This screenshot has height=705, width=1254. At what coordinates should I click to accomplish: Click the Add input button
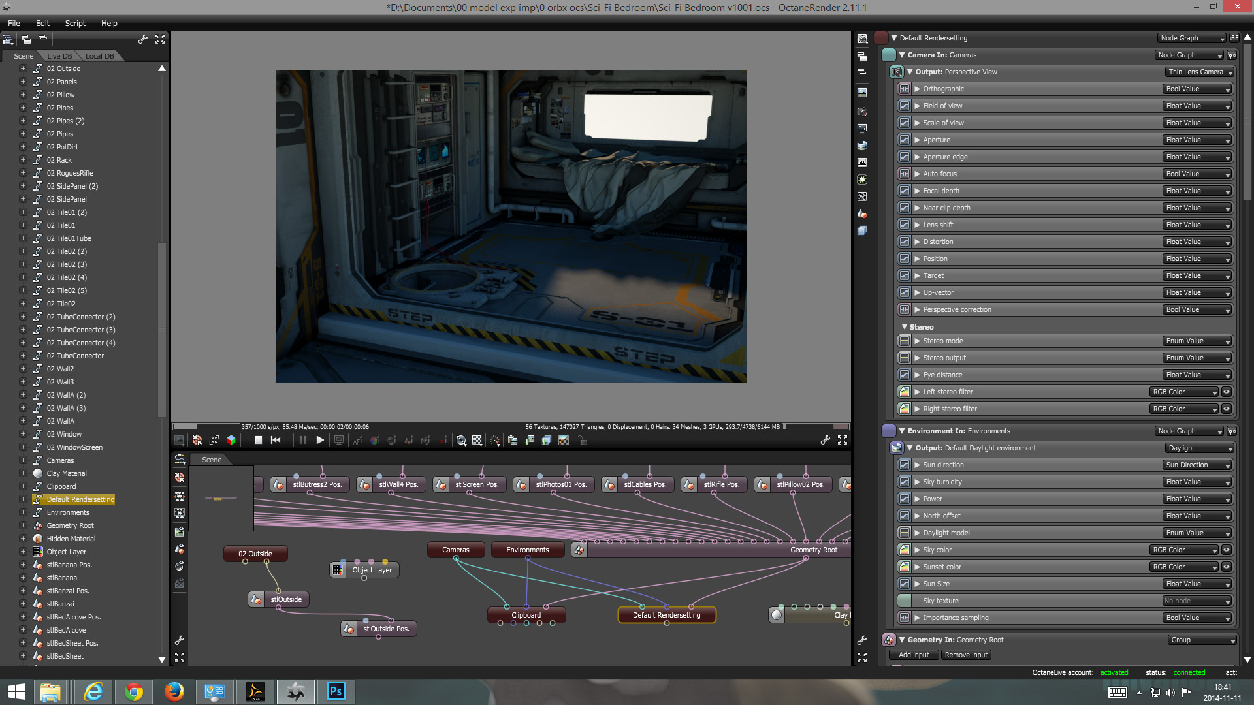[x=913, y=655]
